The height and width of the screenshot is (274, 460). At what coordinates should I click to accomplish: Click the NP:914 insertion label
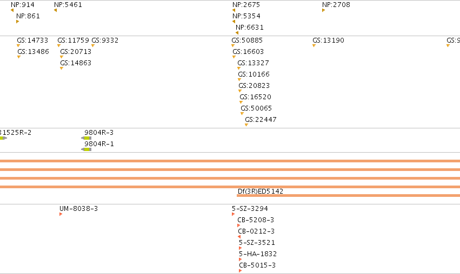coord(23,5)
